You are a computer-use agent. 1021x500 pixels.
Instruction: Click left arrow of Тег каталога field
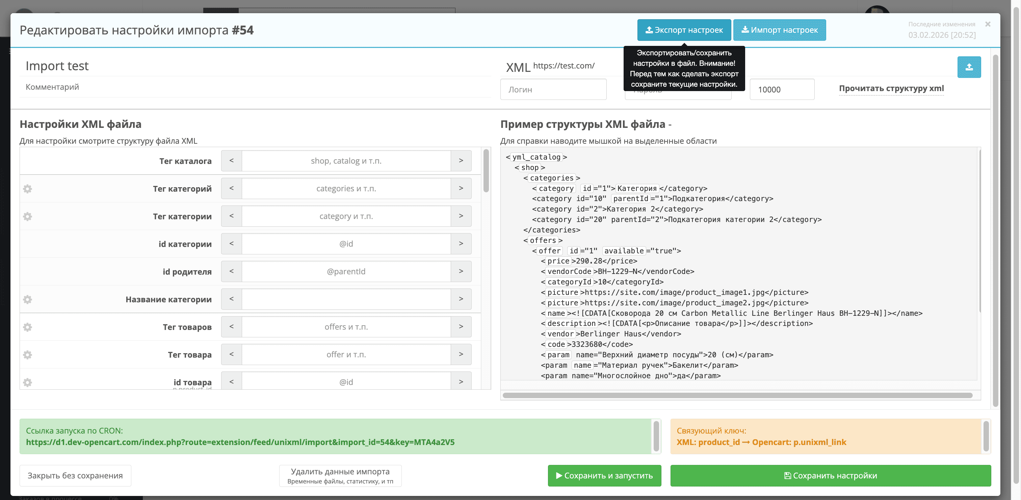232,161
